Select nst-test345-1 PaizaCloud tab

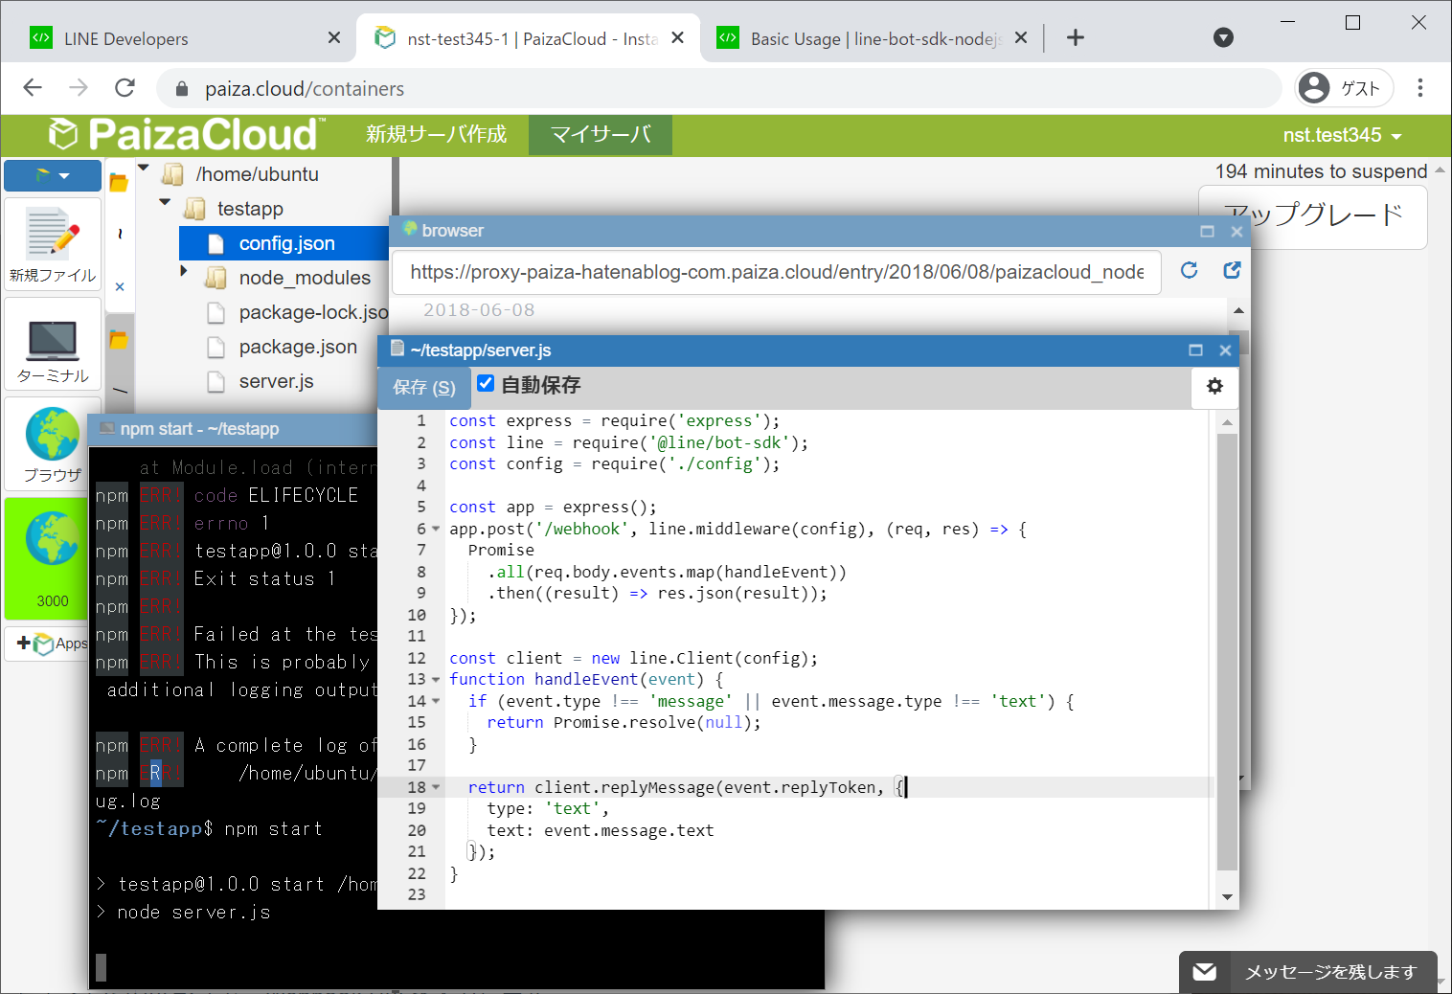529,38
